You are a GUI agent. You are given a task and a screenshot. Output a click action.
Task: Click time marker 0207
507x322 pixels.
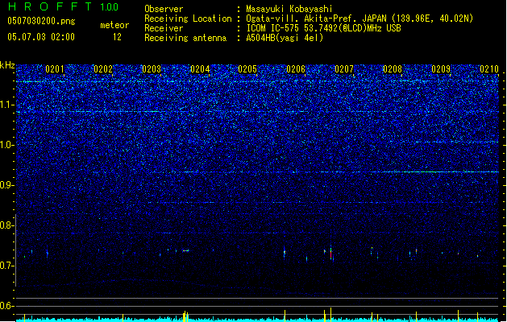[x=344, y=69]
